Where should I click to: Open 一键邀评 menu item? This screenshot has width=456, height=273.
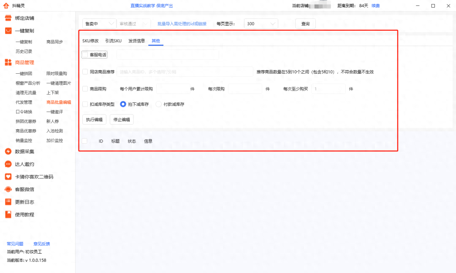pos(54,112)
